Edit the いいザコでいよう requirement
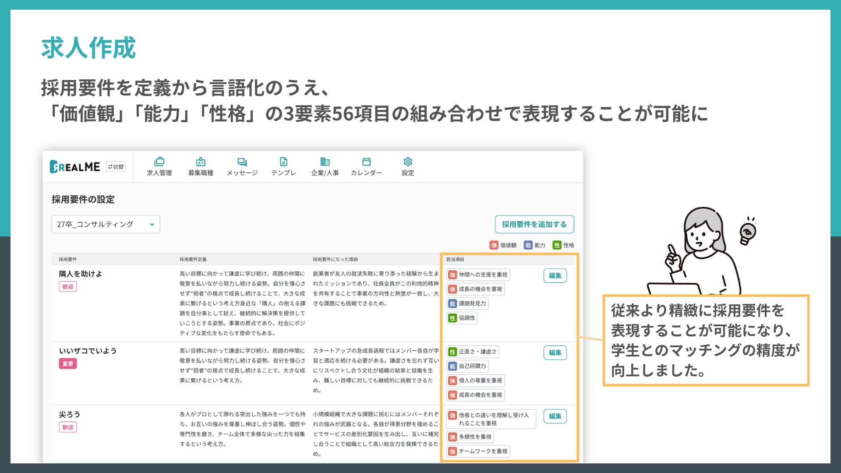 tap(555, 353)
